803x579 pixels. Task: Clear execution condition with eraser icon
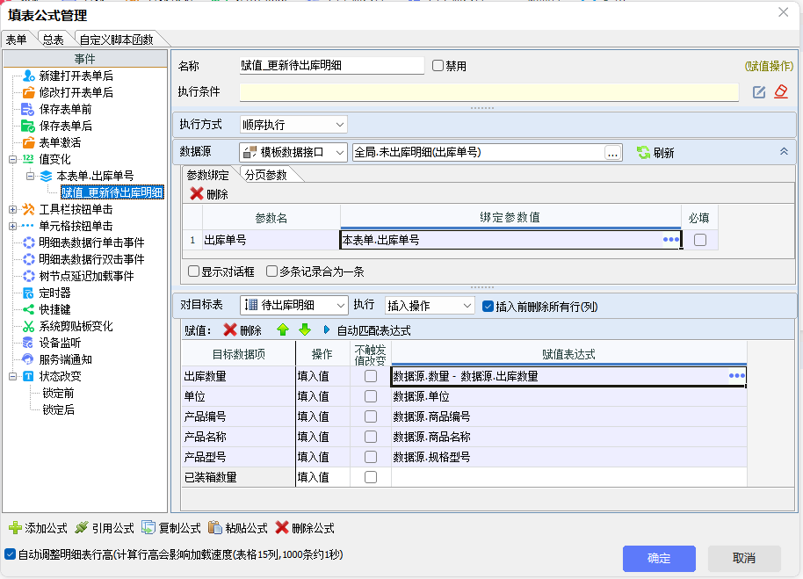tap(781, 91)
